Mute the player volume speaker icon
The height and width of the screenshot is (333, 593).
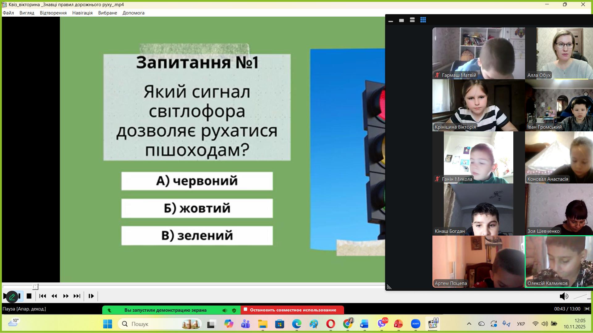[x=563, y=296]
